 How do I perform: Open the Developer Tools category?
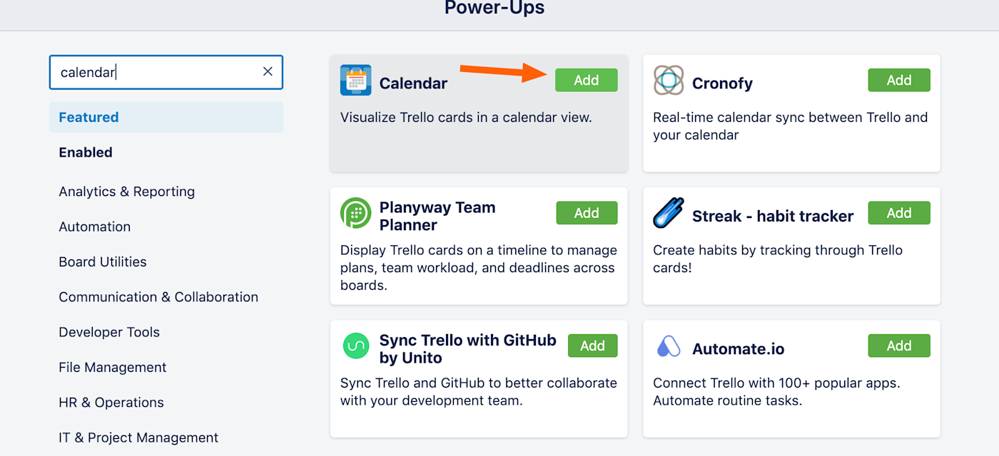pos(109,332)
